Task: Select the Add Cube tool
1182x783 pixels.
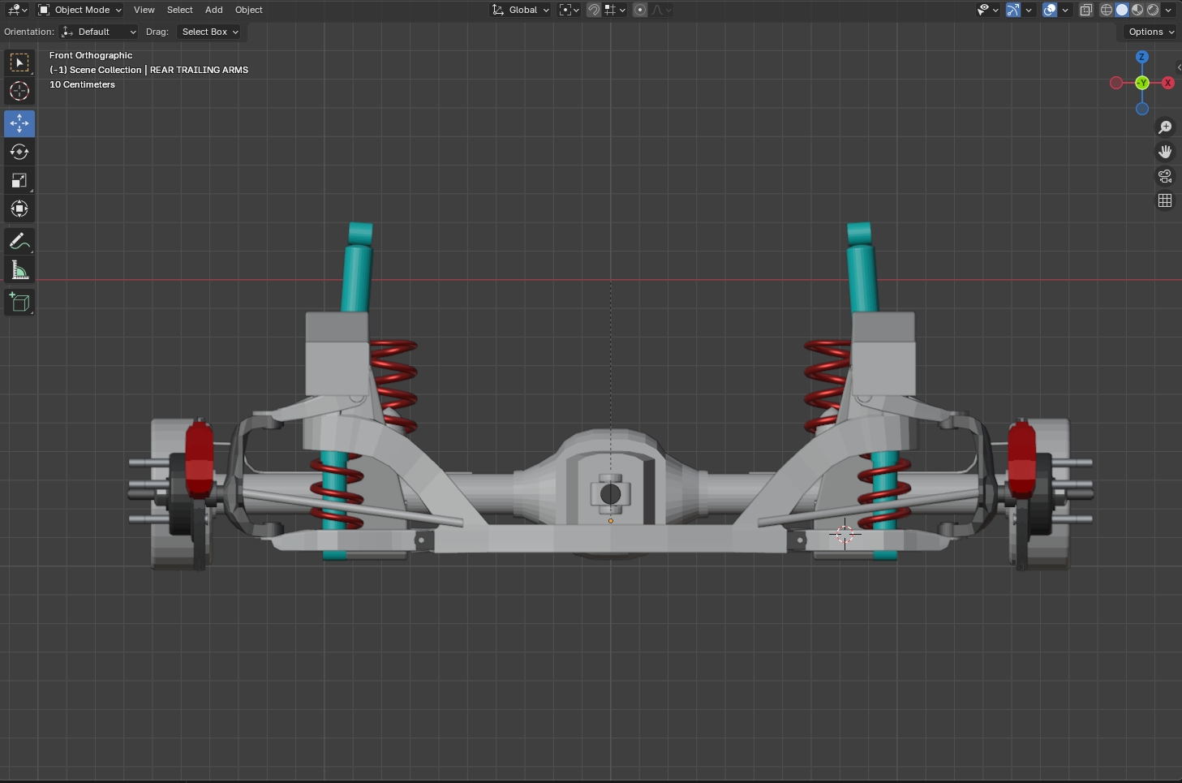Action: [19, 303]
